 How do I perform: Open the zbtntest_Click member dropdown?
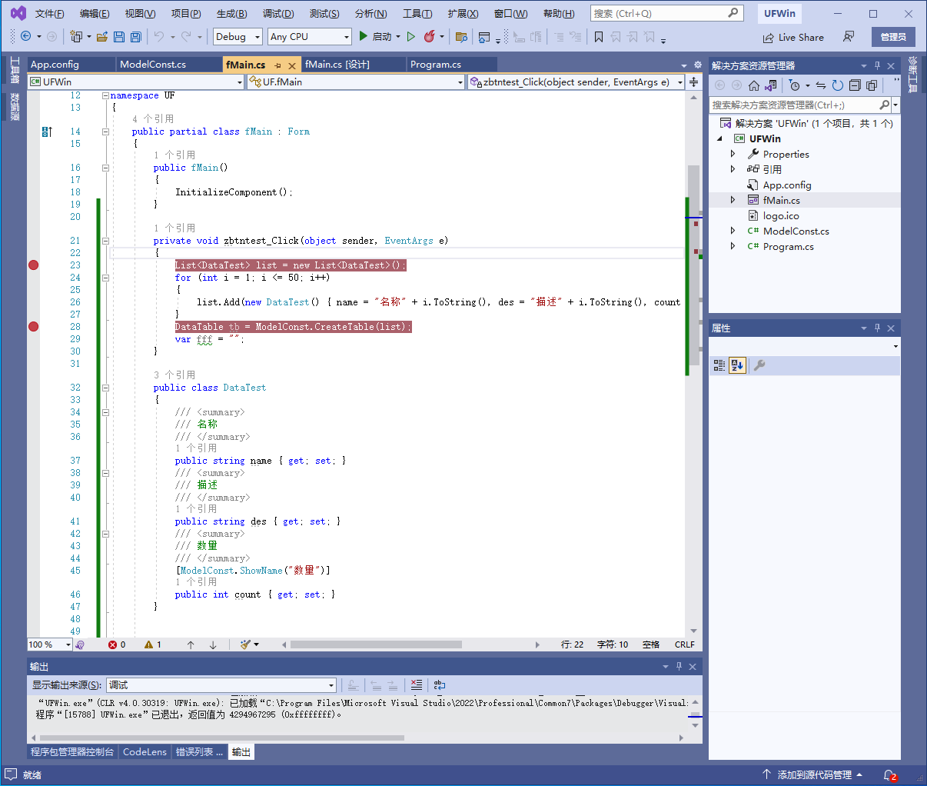click(x=576, y=82)
